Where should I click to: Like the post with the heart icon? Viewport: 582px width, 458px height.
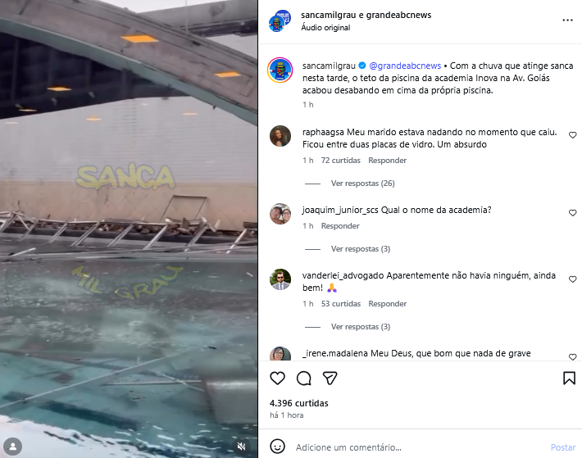point(277,379)
